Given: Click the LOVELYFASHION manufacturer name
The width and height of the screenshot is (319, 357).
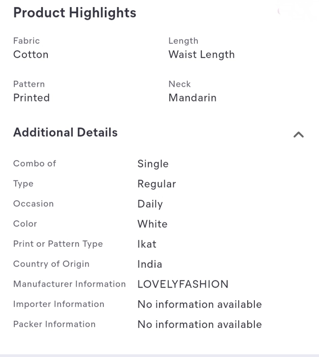Looking at the screenshot, I should 183,284.
